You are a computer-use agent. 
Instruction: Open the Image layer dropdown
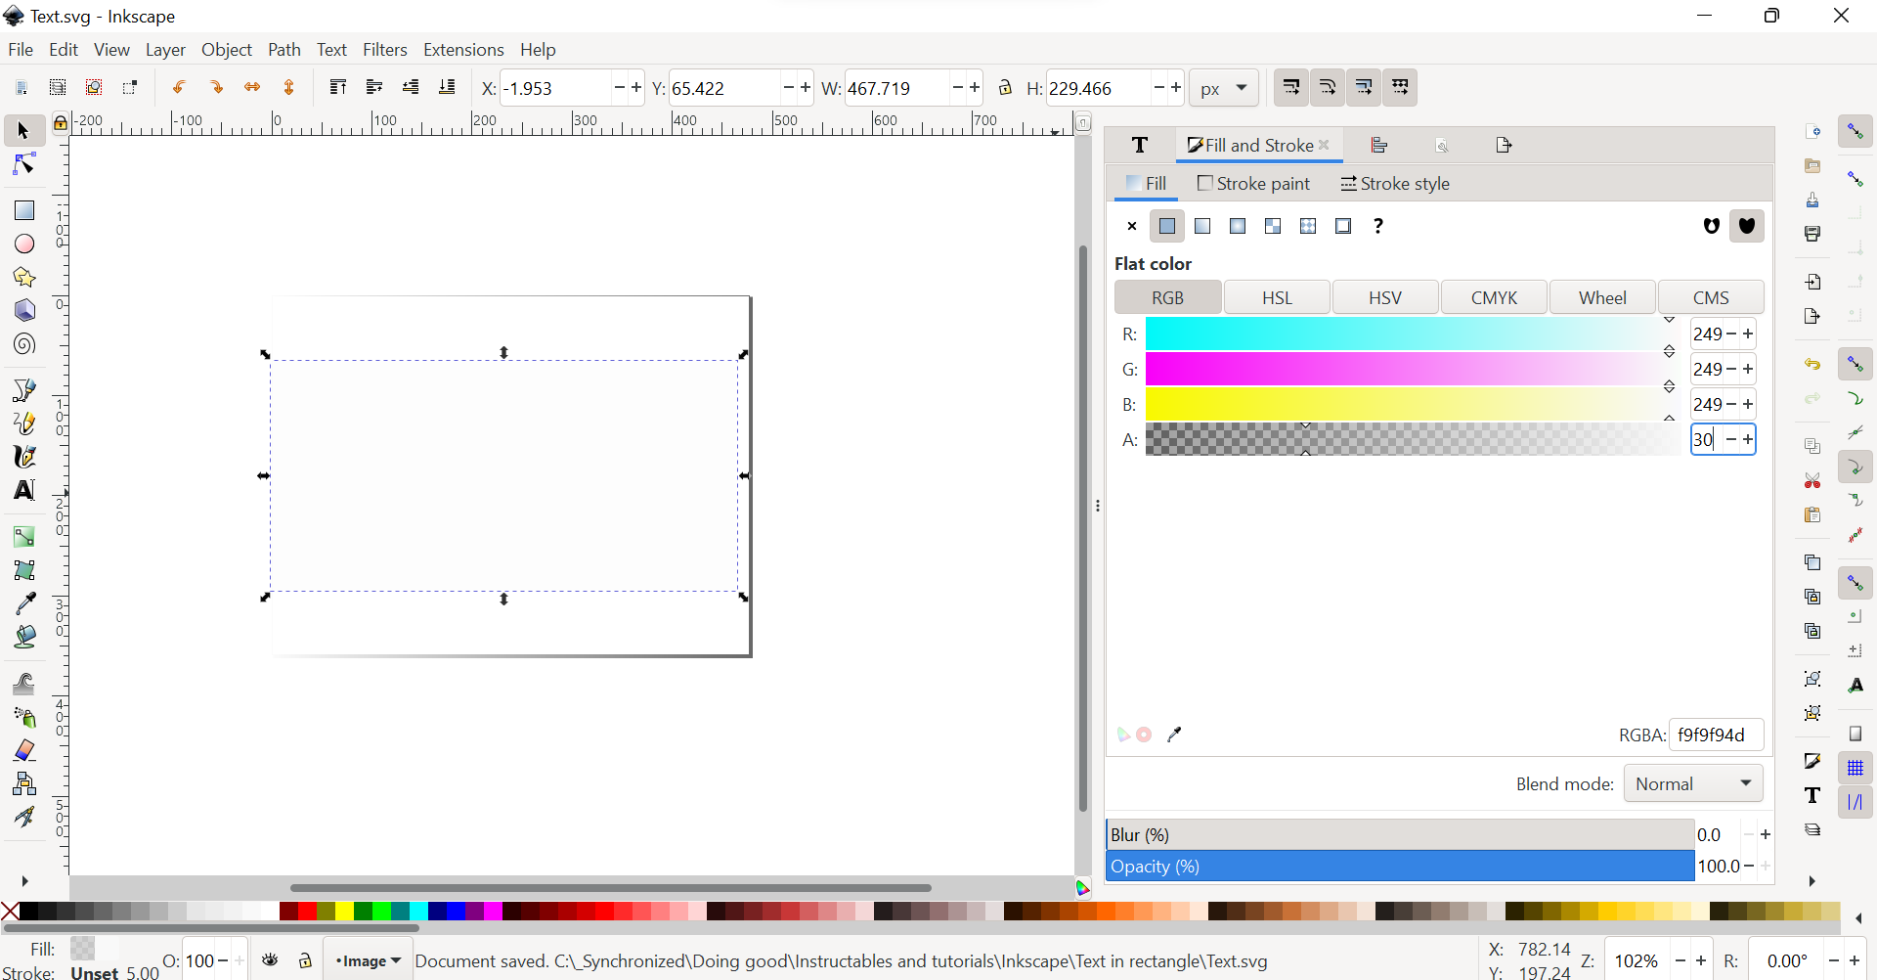click(368, 959)
